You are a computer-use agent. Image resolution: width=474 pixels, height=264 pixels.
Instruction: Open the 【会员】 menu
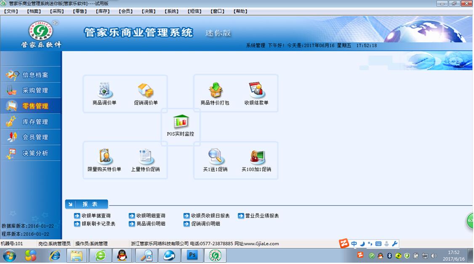click(x=126, y=11)
